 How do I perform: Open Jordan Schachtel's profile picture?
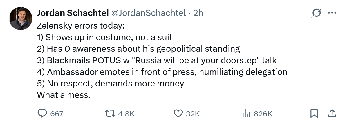[x=21, y=19]
